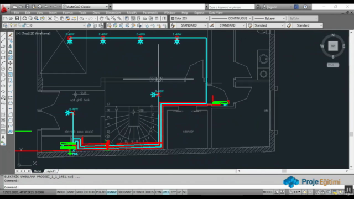
Task: Click the Command line input area
Action: click(142, 187)
